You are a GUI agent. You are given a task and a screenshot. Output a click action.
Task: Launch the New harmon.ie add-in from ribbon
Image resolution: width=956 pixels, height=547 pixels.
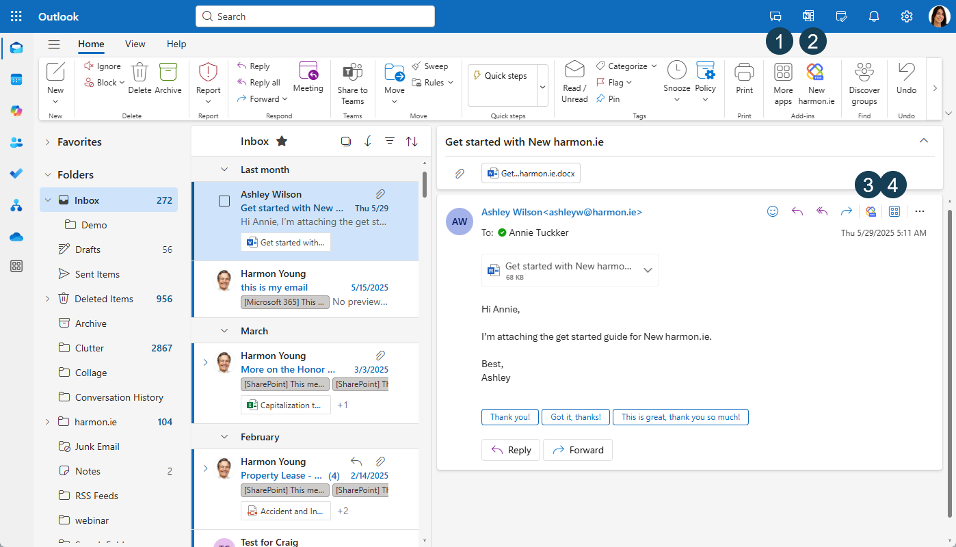point(816,83)
